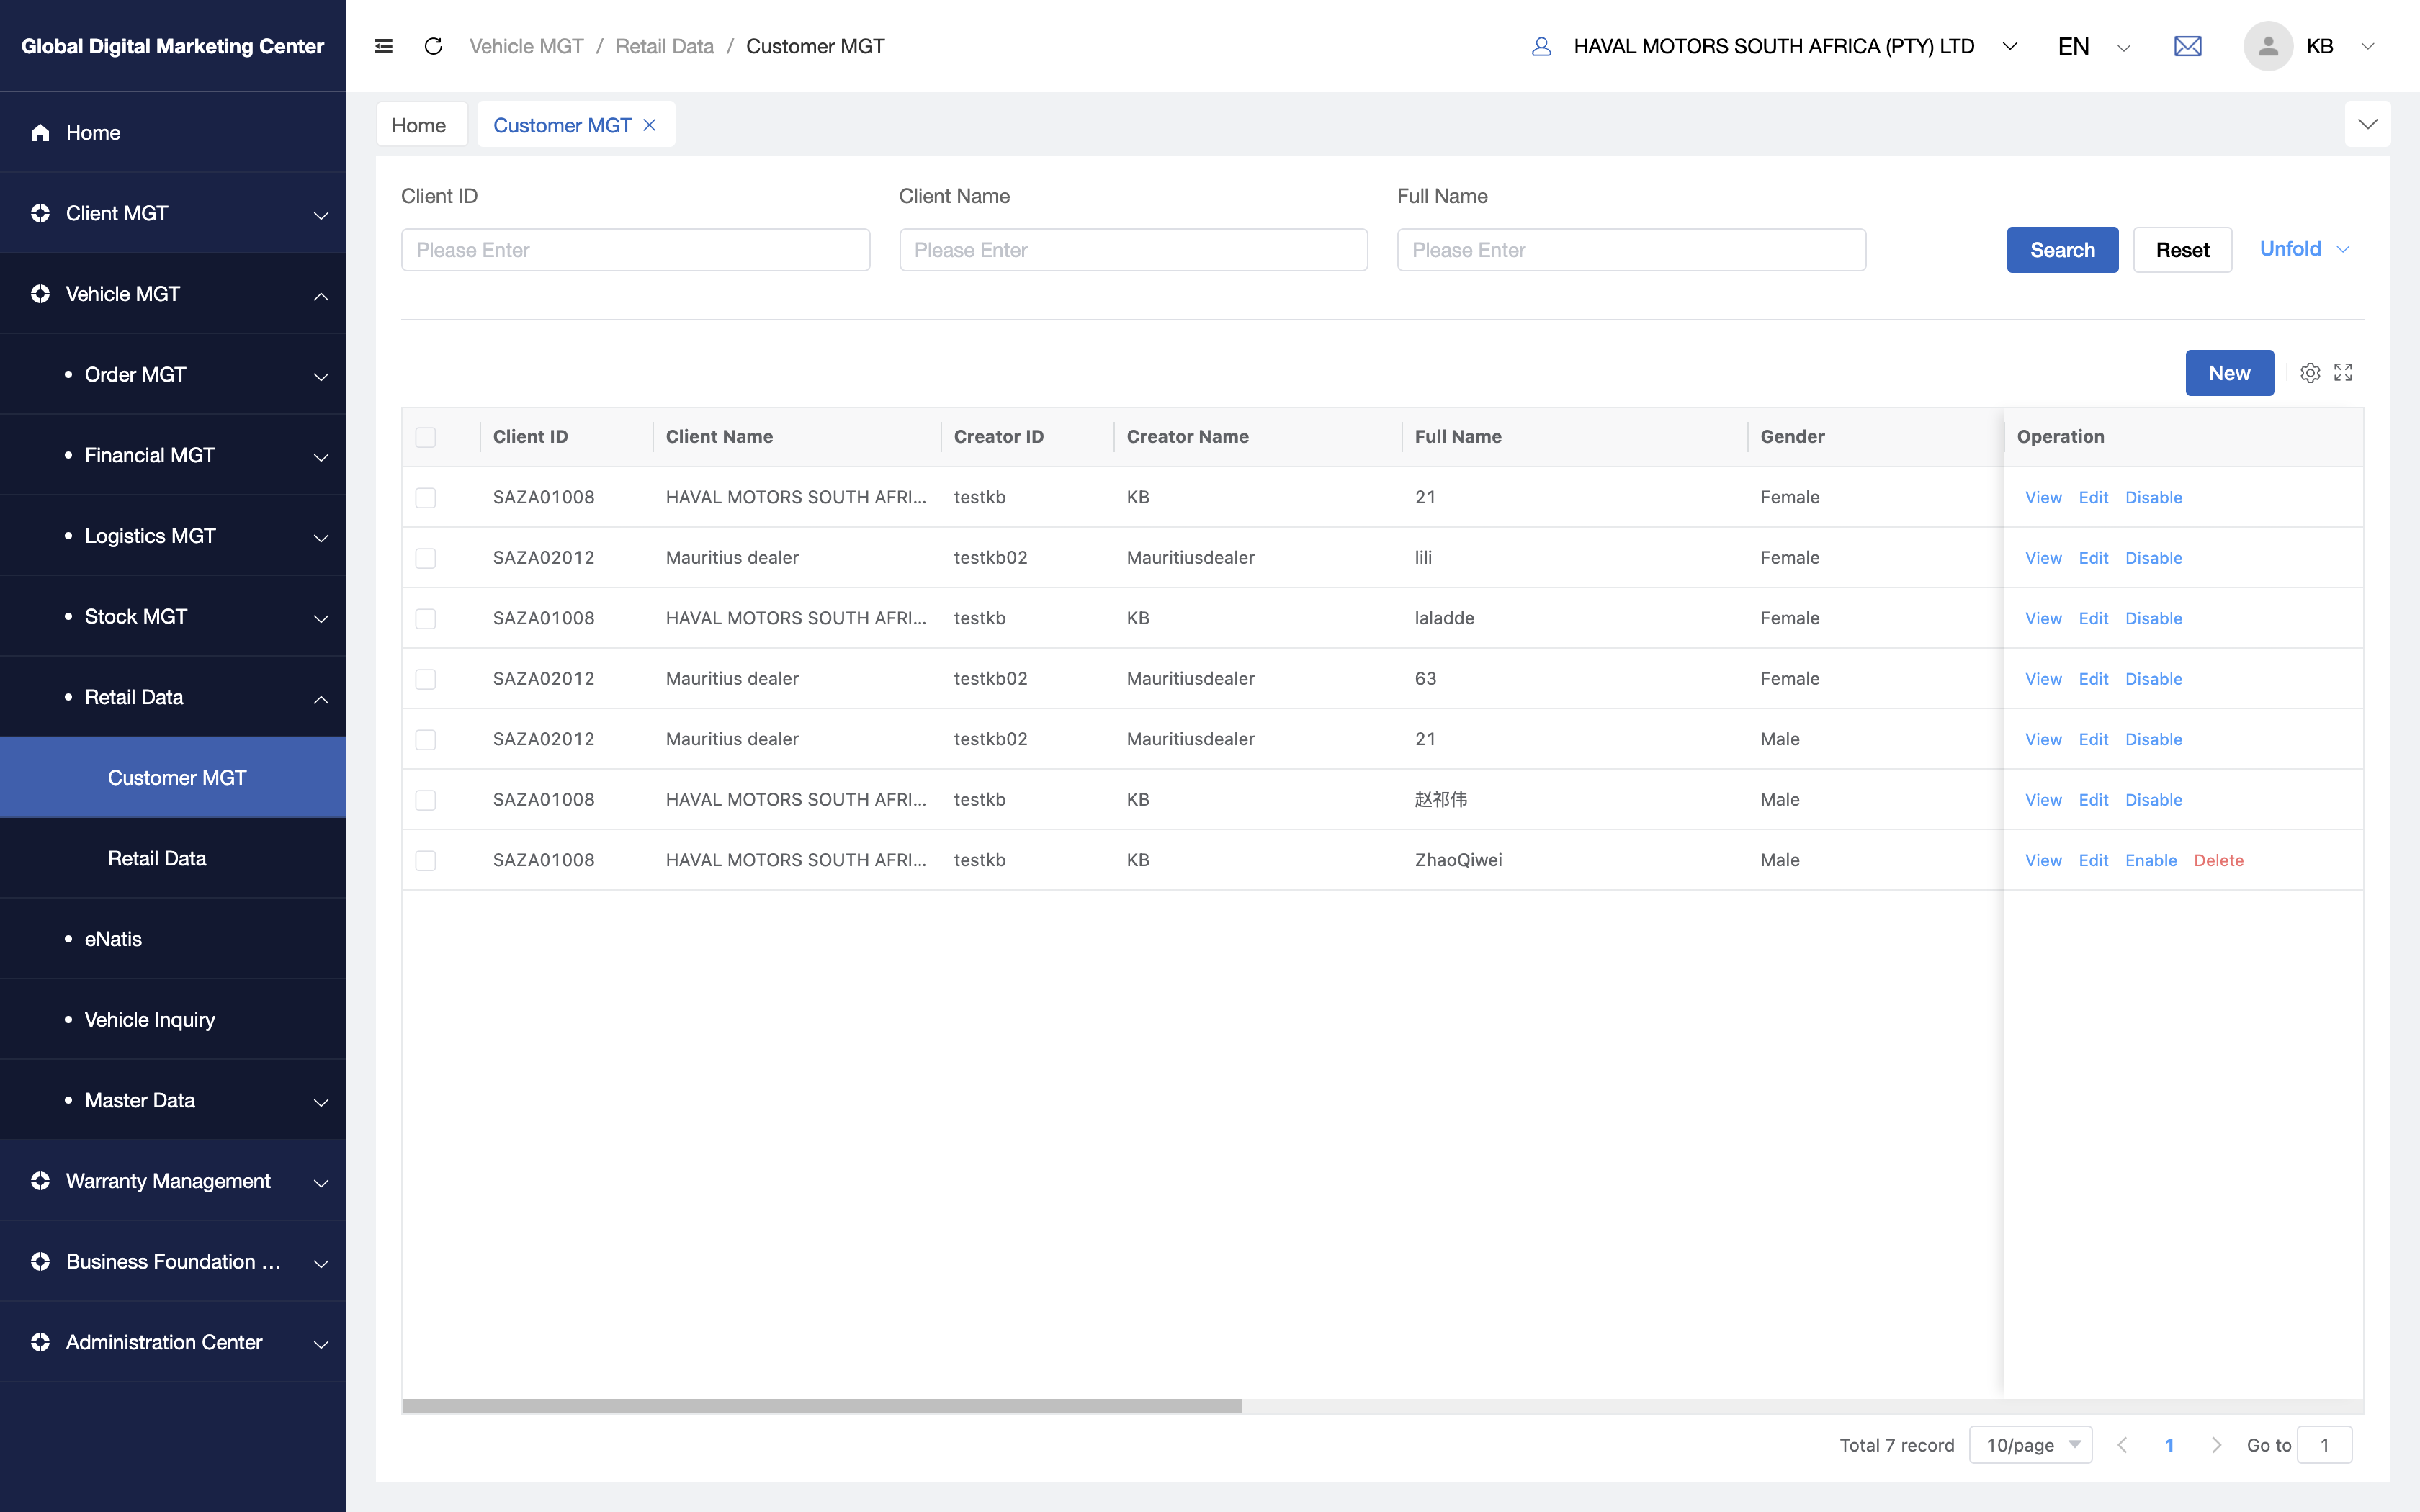Open the mail envelope notifications
Viewport: 2420px width, 1512px height.
2188,46
